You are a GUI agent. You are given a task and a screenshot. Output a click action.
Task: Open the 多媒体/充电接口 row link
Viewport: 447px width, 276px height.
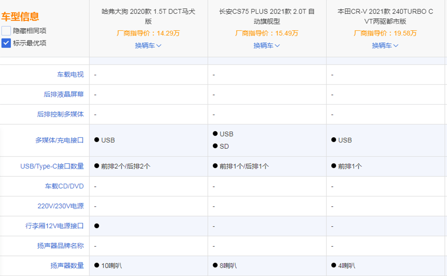[x=58, y=140]
